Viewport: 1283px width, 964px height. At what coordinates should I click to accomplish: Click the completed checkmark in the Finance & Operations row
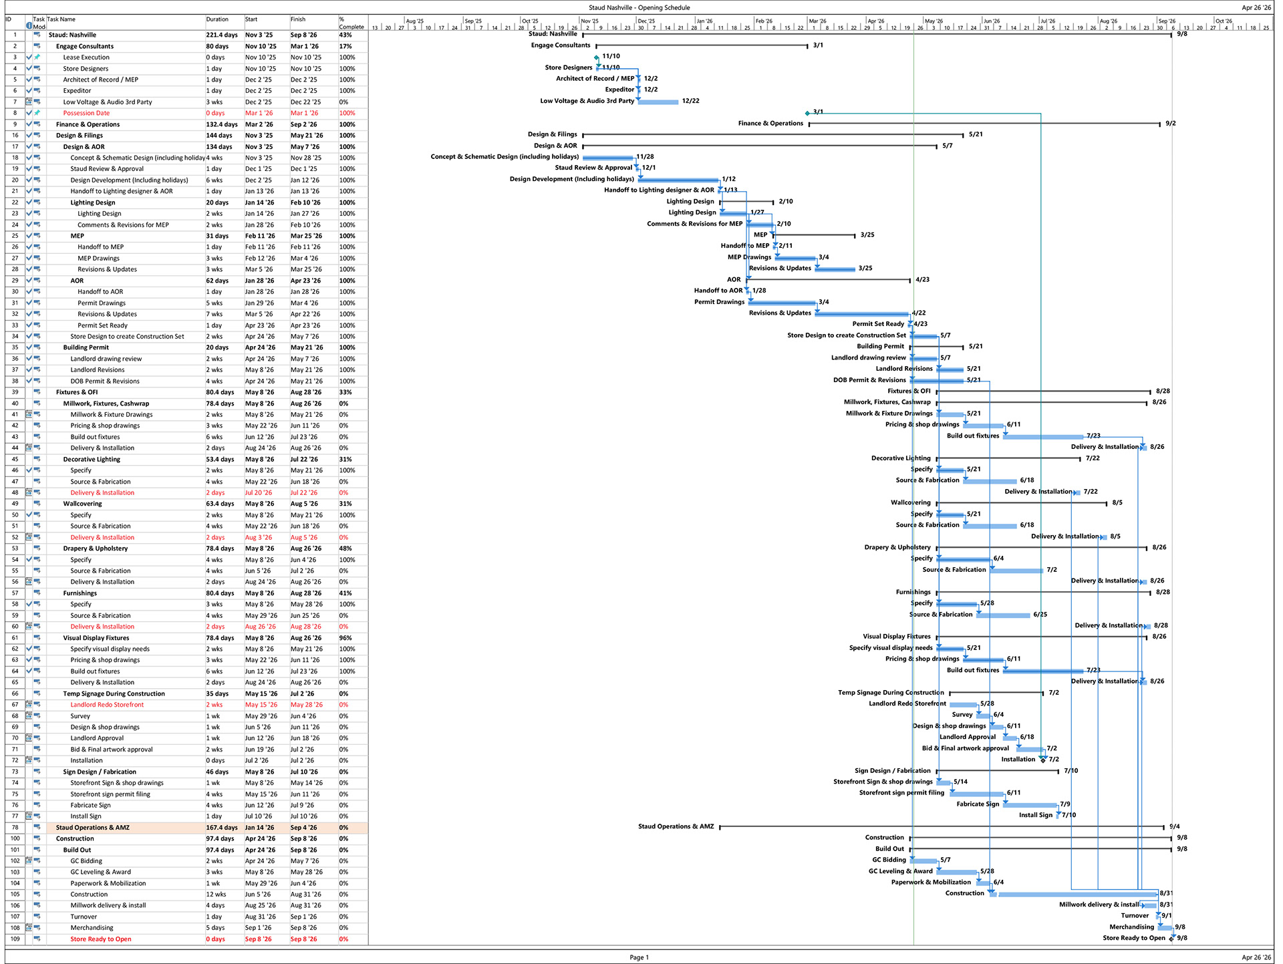[x=29, y=124]
